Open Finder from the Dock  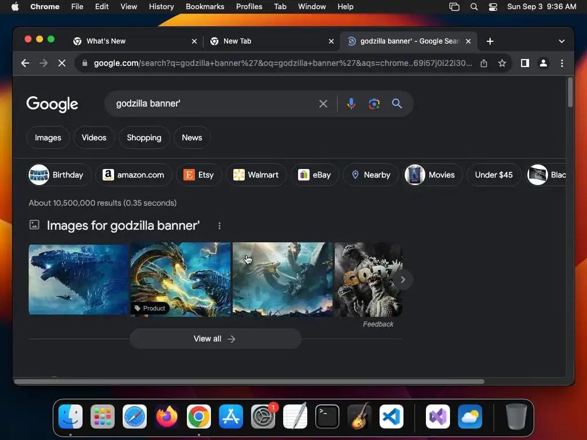coord(71,417)
